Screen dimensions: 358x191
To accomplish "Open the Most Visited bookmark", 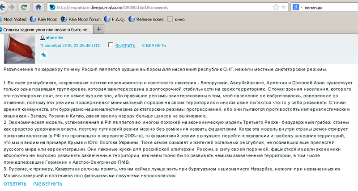I will (x=13, y=19).
